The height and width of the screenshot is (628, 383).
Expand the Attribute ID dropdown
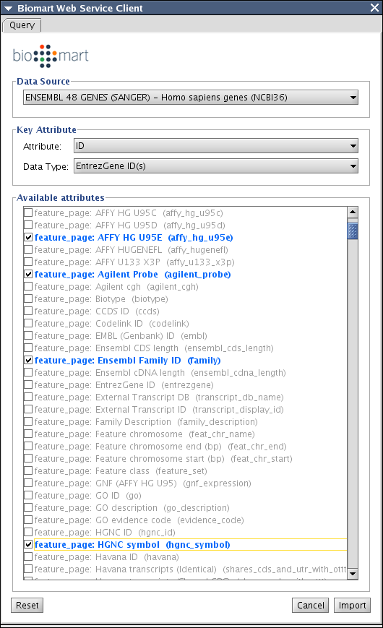[x=216, y=146]
